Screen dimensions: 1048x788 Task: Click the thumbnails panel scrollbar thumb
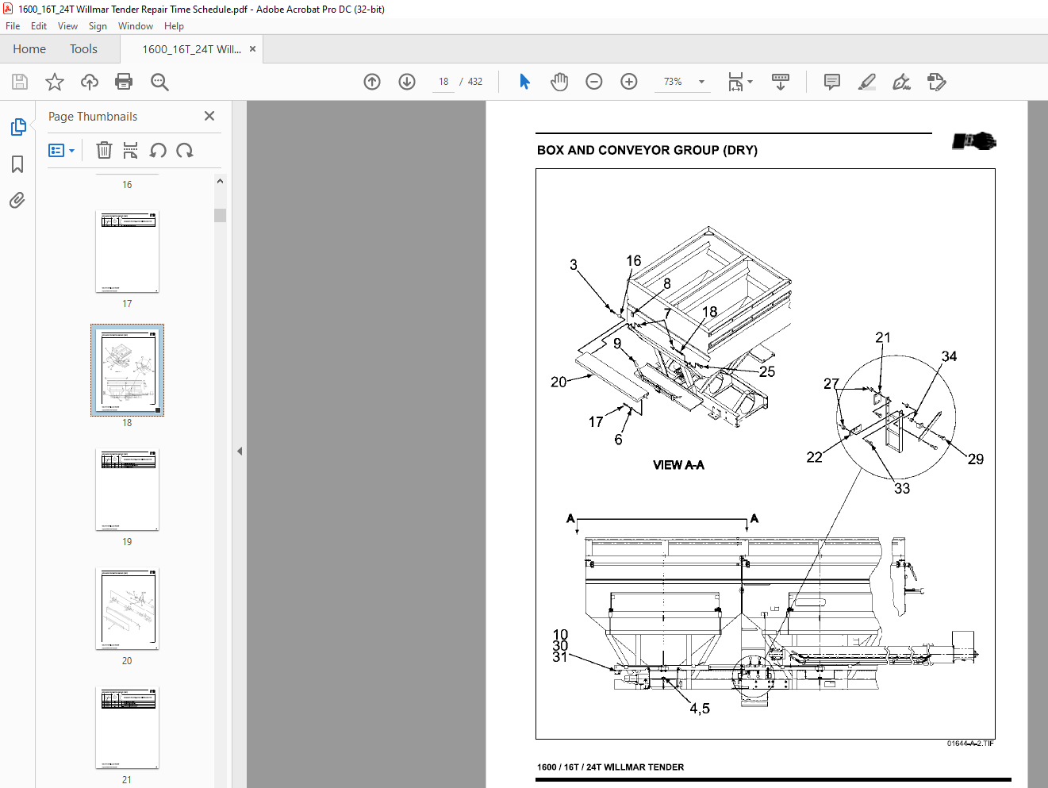pos(220,215)
